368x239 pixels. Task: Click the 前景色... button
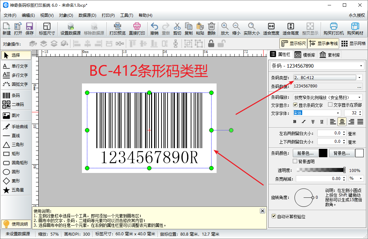pyautogui.click(x=306, y=153)
